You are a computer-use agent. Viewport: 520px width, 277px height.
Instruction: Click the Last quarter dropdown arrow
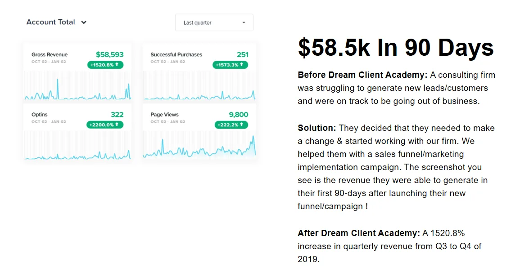(244, 22)
